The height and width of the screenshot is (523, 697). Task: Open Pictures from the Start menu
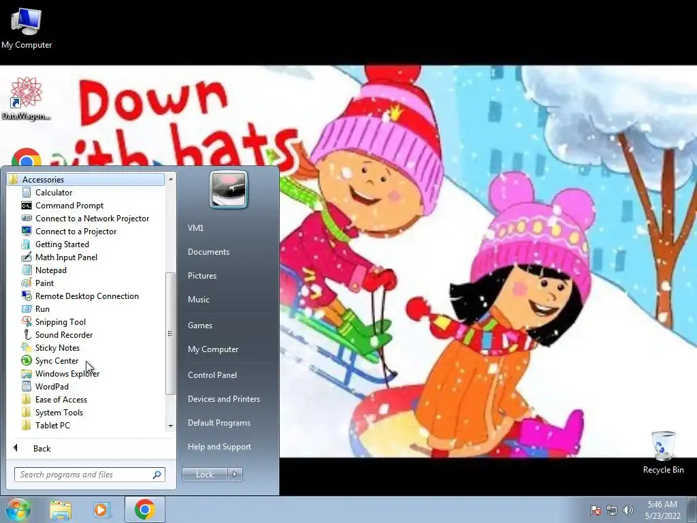coord(201,276)
